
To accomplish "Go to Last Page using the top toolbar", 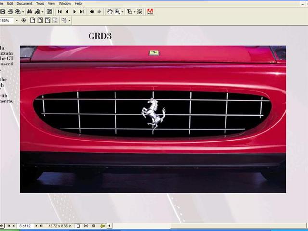I will pyautogui.click(x=82, y=12).
